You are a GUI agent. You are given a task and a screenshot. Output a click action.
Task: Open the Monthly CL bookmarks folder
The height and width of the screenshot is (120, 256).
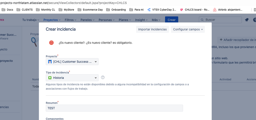(x=46, y=10)
